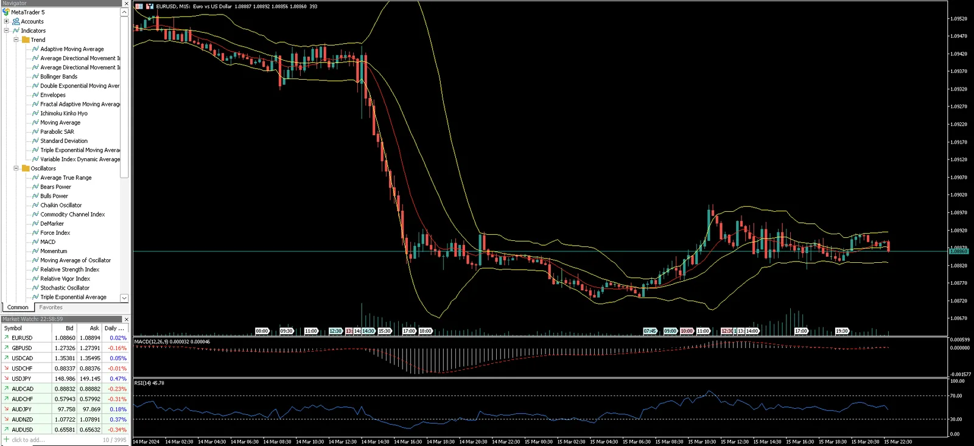Click the green plus icon to add symbol
The image size is (974, 446).
tap(6, 439)
